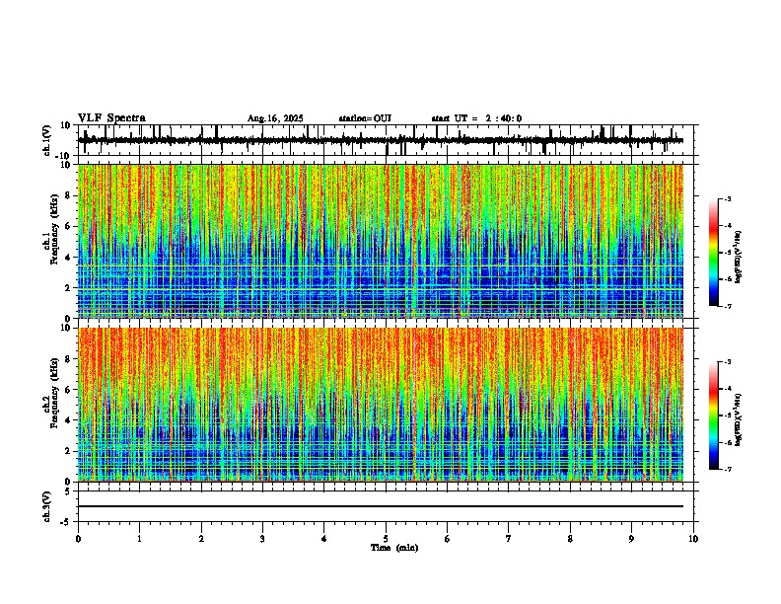The image size is (781, 604).
Task: Click the ch.2 color bar log(PSD) label
Action: pos(739,419)
